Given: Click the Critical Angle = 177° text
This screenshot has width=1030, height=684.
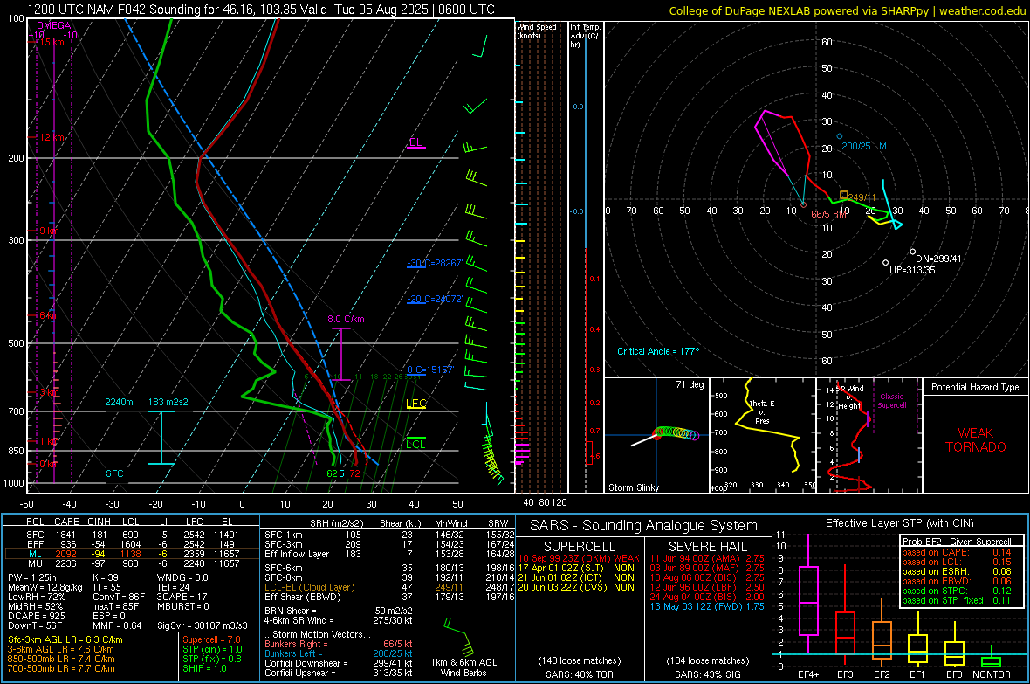Looking at the screenshot, I should pos(658,351).
